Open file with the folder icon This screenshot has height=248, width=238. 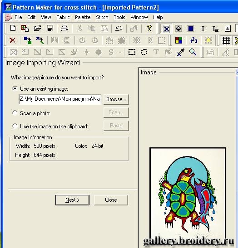tap(37, 28)
